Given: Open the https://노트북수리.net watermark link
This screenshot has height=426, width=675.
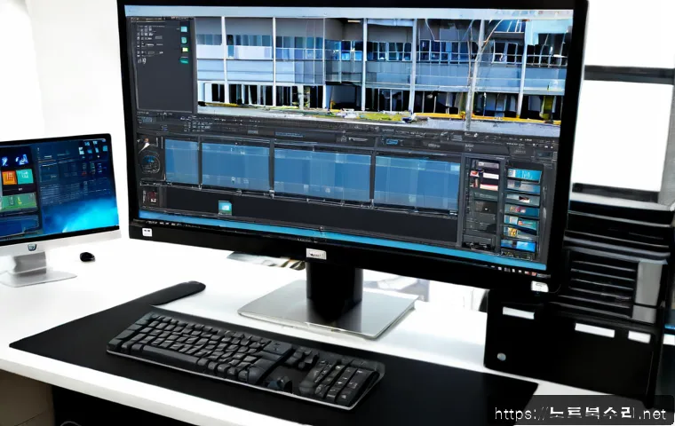Looking at the screenshot, I should (x=581, y=414).
